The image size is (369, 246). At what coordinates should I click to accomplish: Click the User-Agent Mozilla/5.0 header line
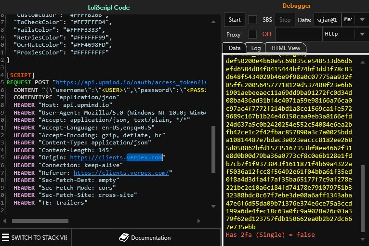point(110,113)
